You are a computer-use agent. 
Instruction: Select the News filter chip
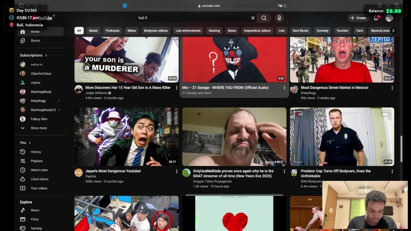point(232,31)
